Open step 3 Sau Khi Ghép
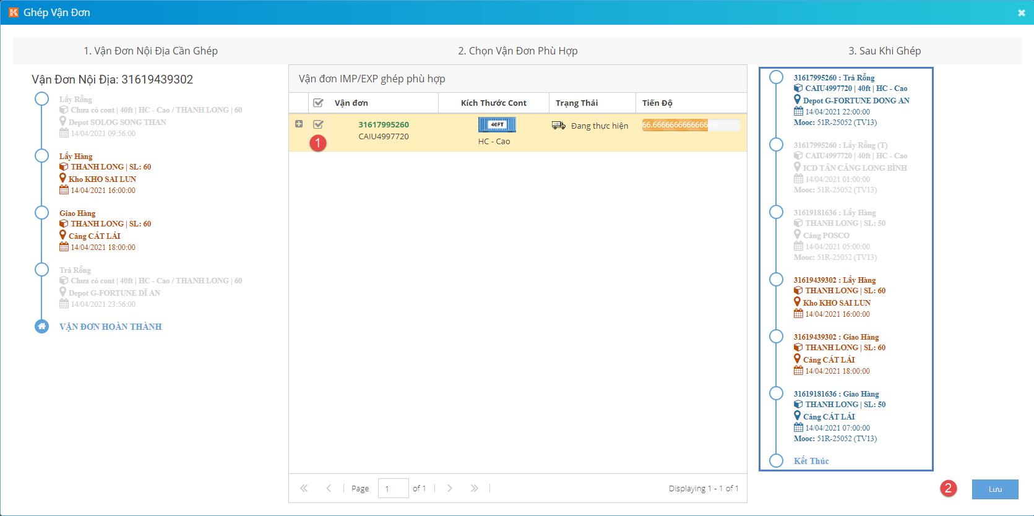 (884, 51)
